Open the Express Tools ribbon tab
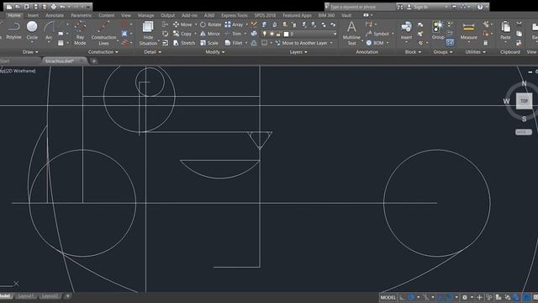This screenshot has width=538, height=303. 234,15
